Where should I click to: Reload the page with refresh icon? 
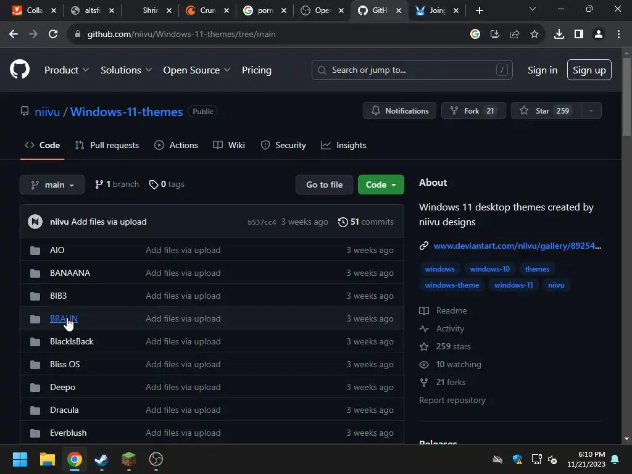(53, 35)
